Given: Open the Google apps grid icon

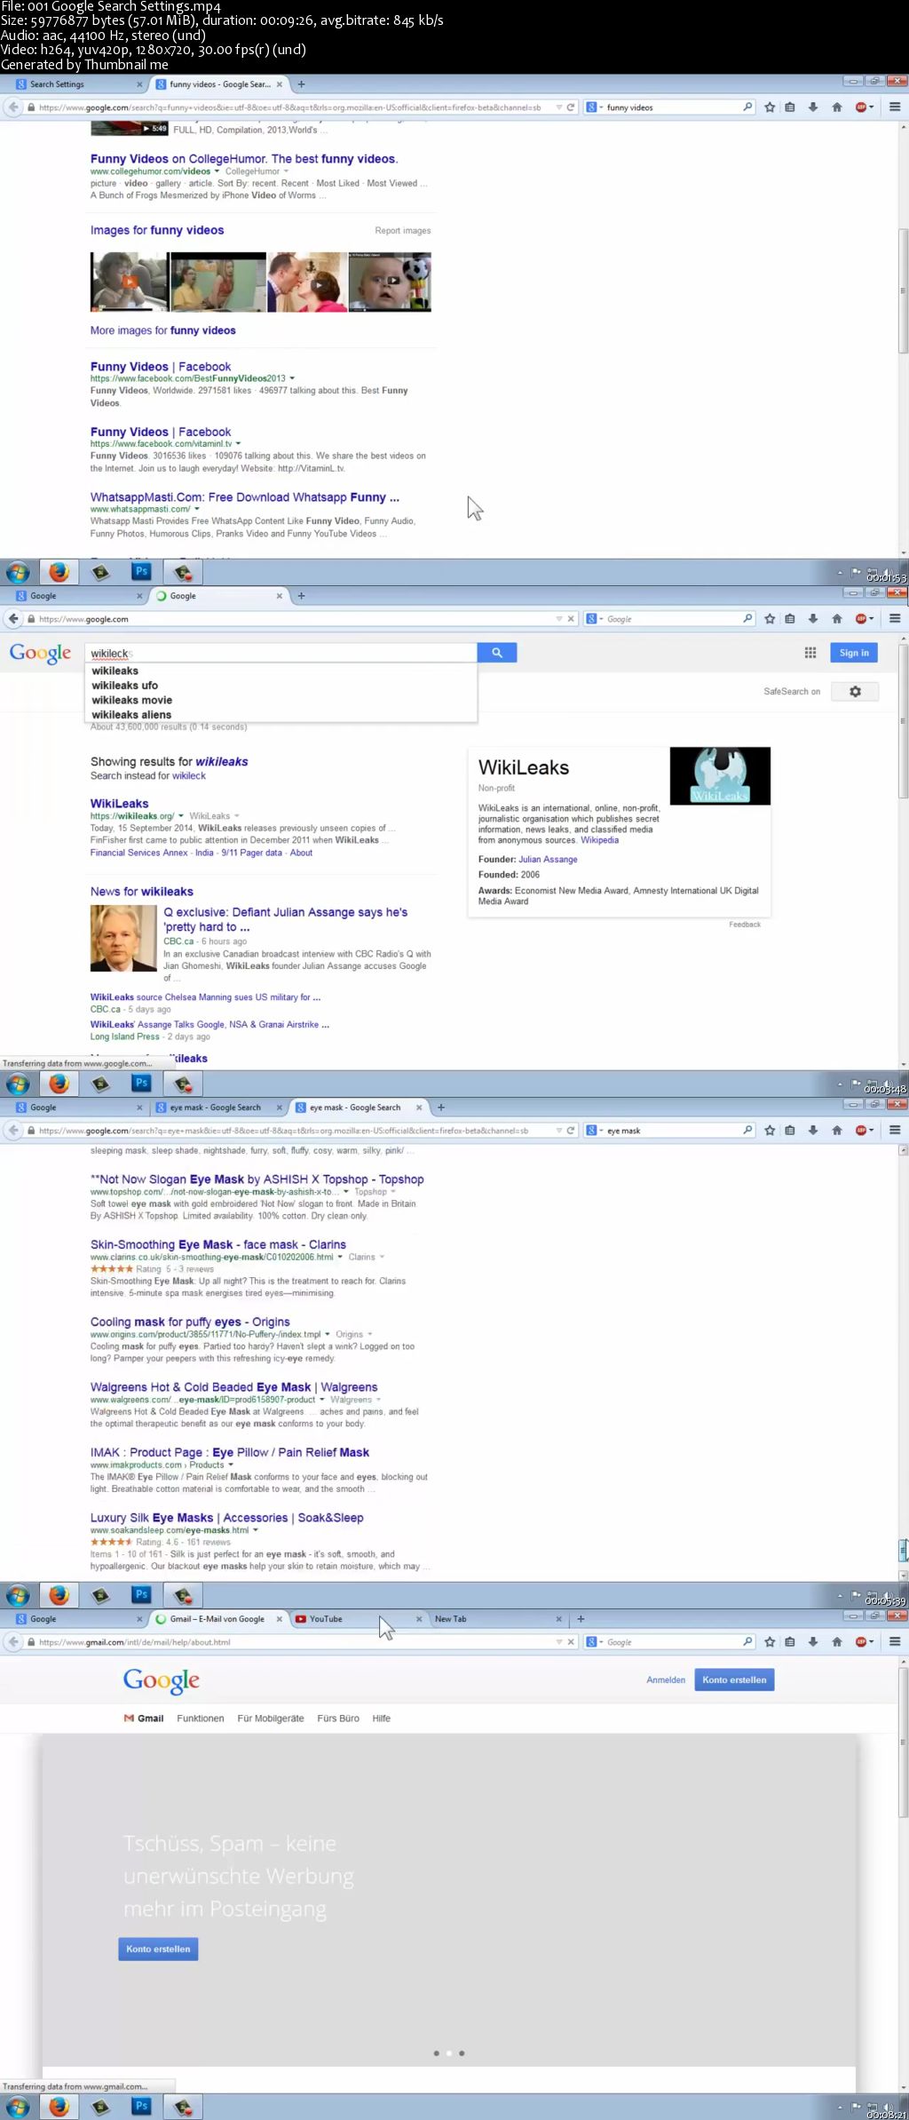Looking at the screenshot, I should 810,653.
